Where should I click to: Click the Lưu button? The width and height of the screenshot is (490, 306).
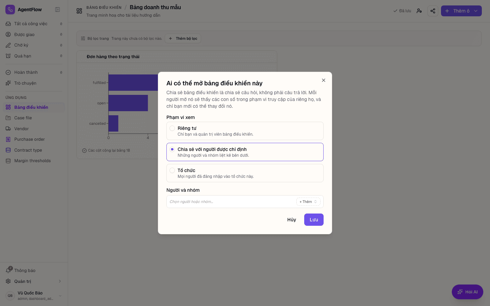point(314,220)
